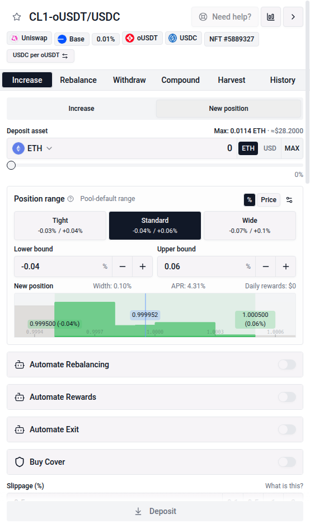Click the current price 0.999952 label

point(145,315)
